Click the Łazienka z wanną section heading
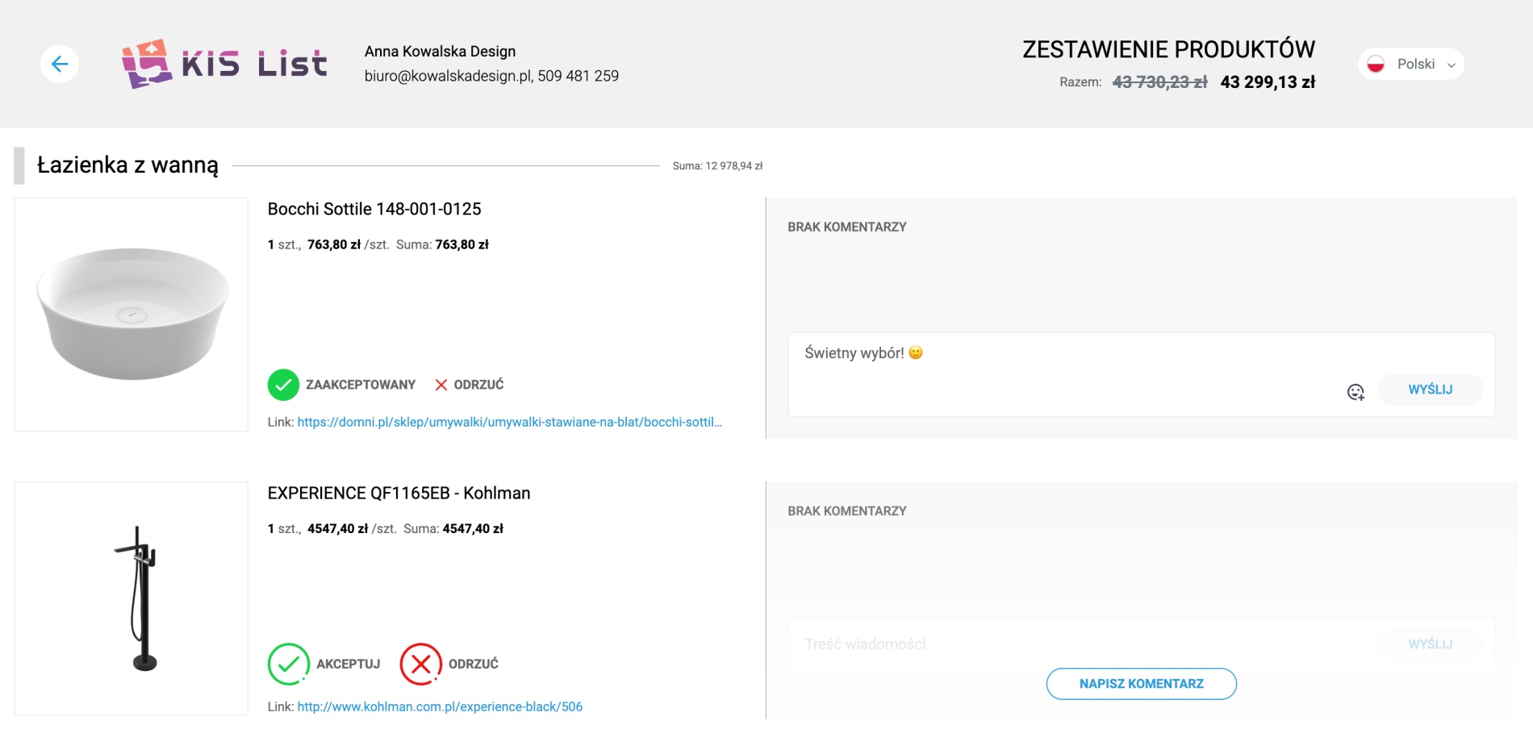The image size is (1533, 742). [x=127, y=165]
